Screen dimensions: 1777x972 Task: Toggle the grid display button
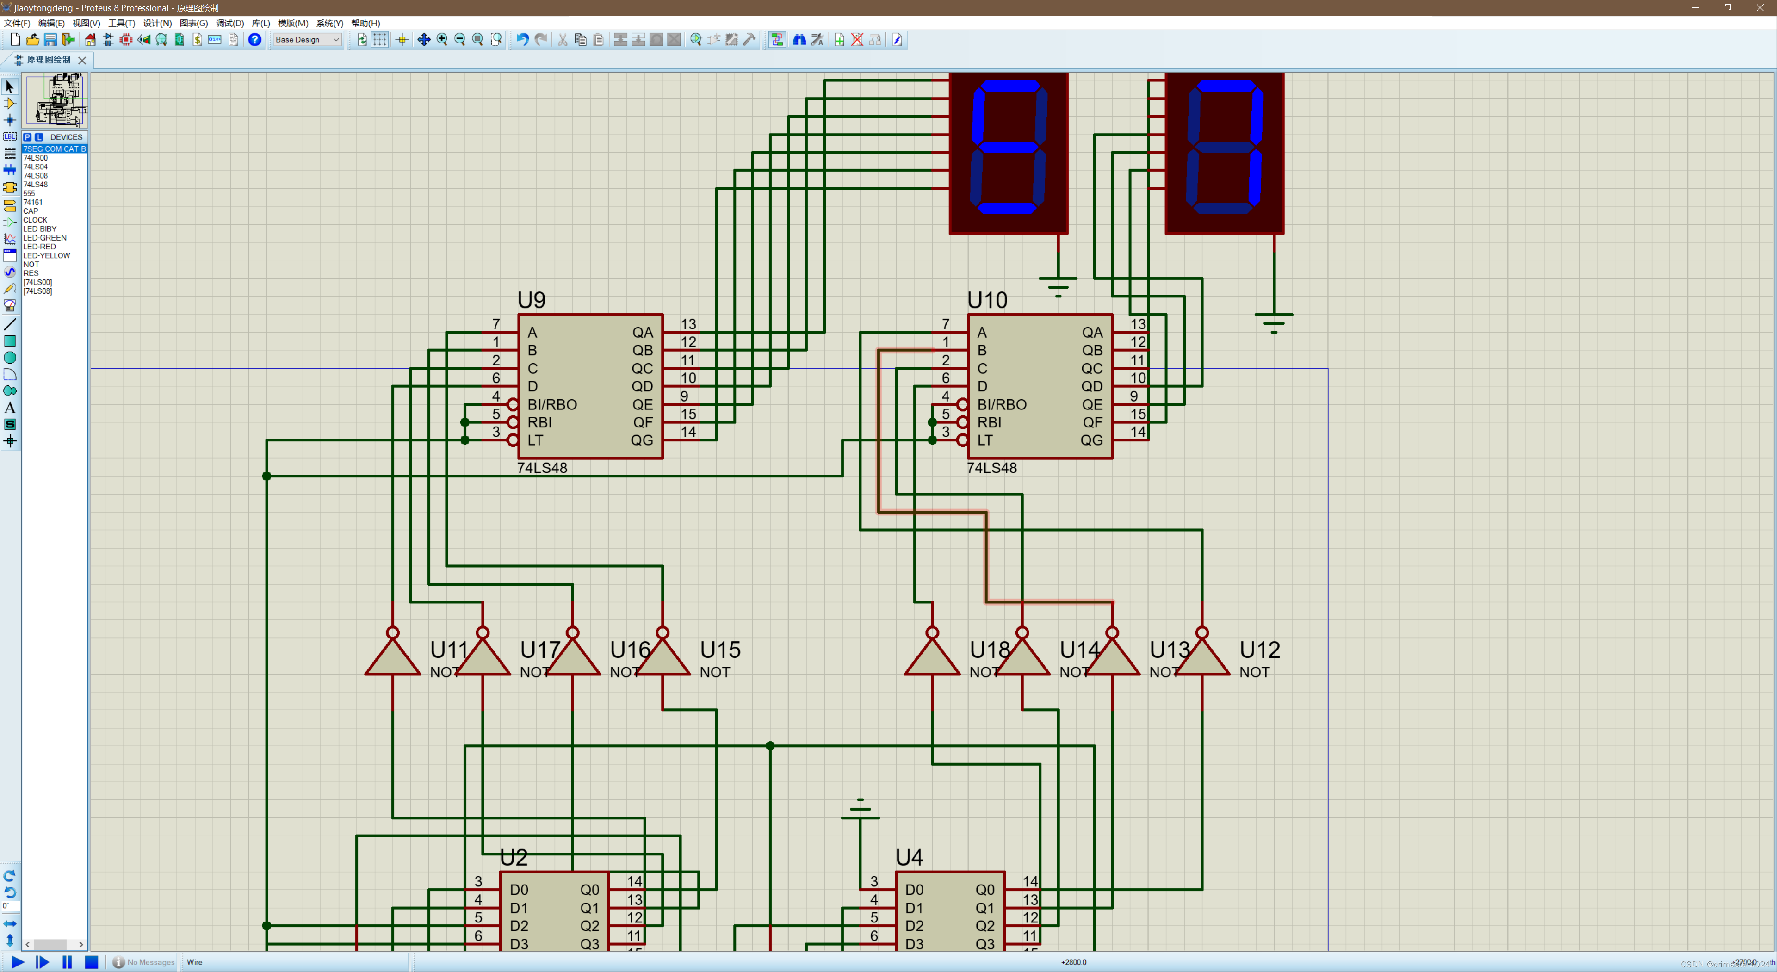pos(380,39)
